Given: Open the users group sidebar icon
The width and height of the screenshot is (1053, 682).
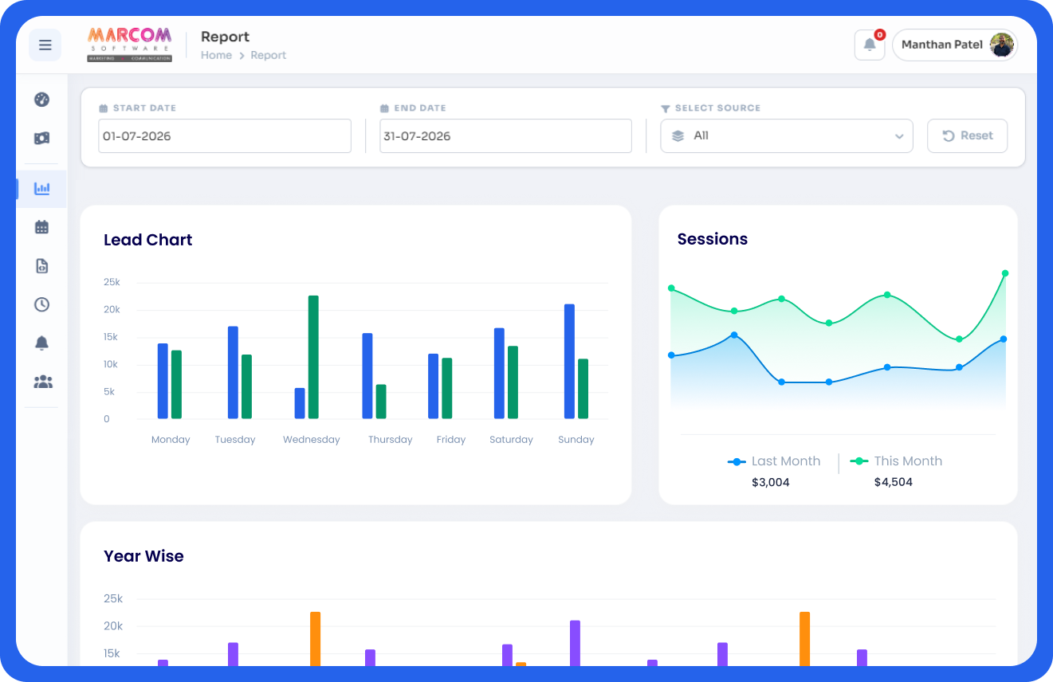Looking at the screenshot, I should 42,382.
